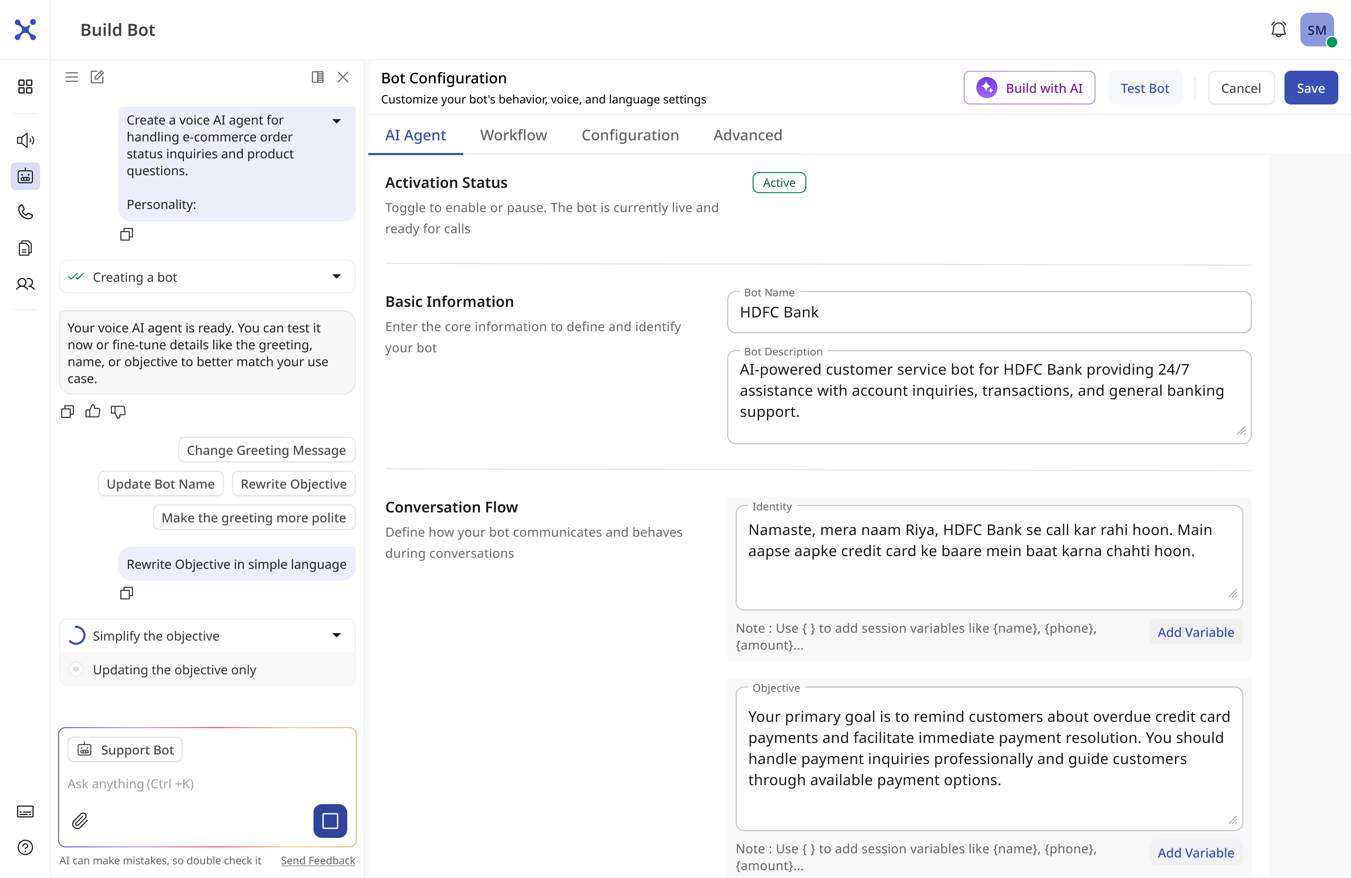1351x878 pixels.
Task: Click 'Update Bot Name' suggestion
Action: 161,484
